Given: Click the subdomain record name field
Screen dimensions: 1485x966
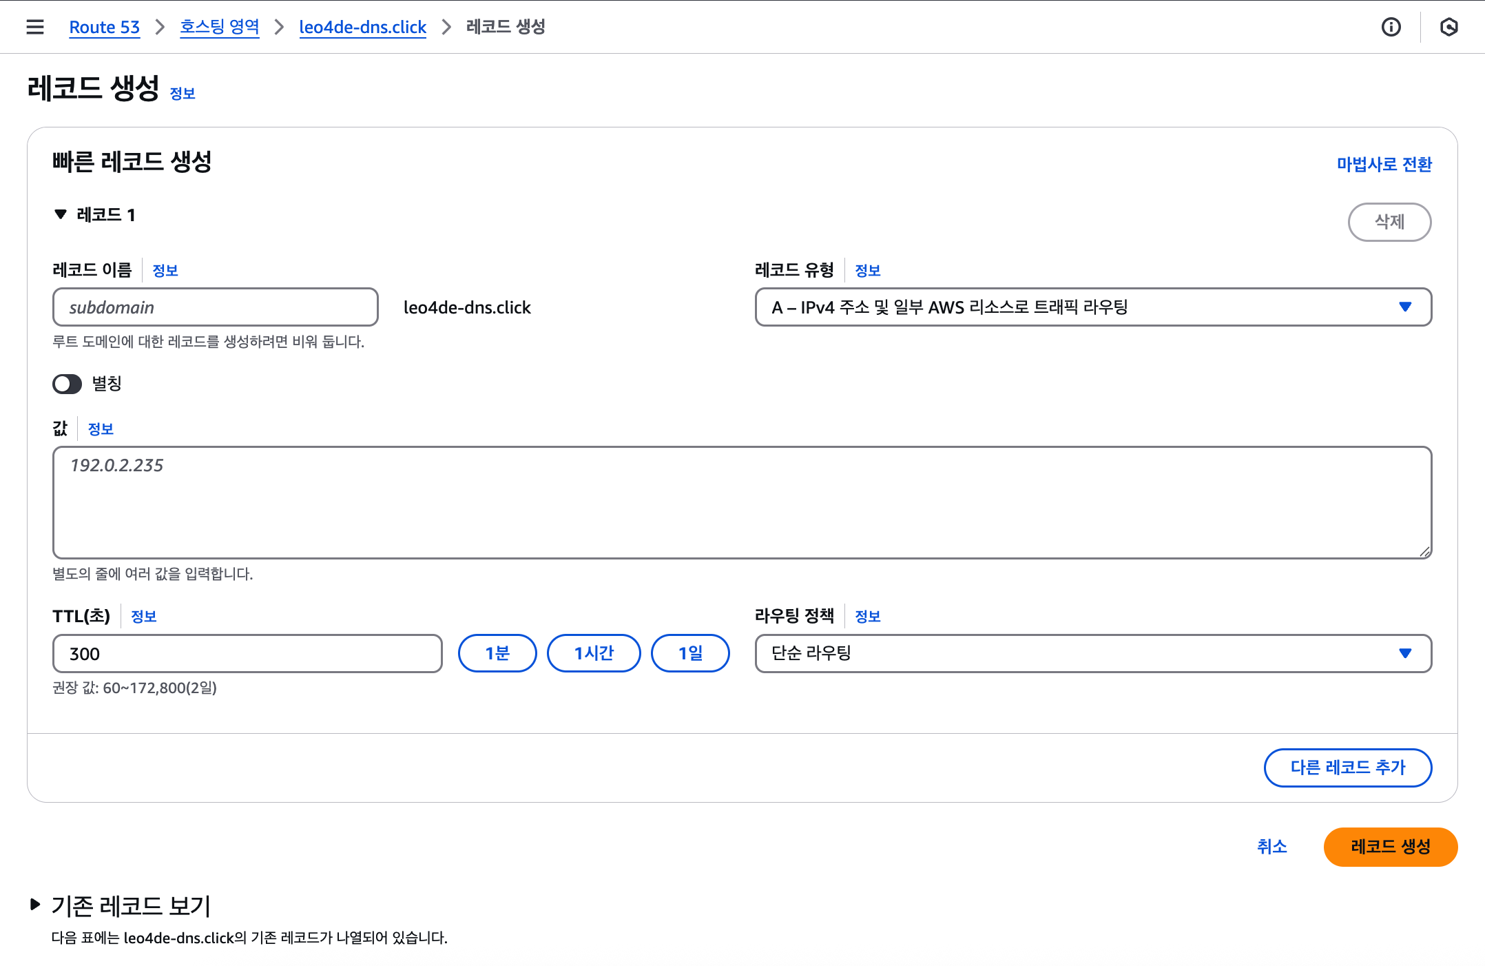Looking at the screenshot, I should pos(215,307).
